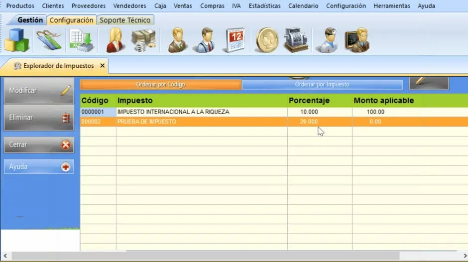Screen dimensions: 468x262
Task: Close the Explorador de Impuestos tab
Action: pos(103,65)
